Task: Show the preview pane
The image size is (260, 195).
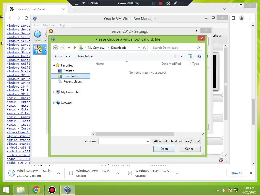Action: coord(190,56)
